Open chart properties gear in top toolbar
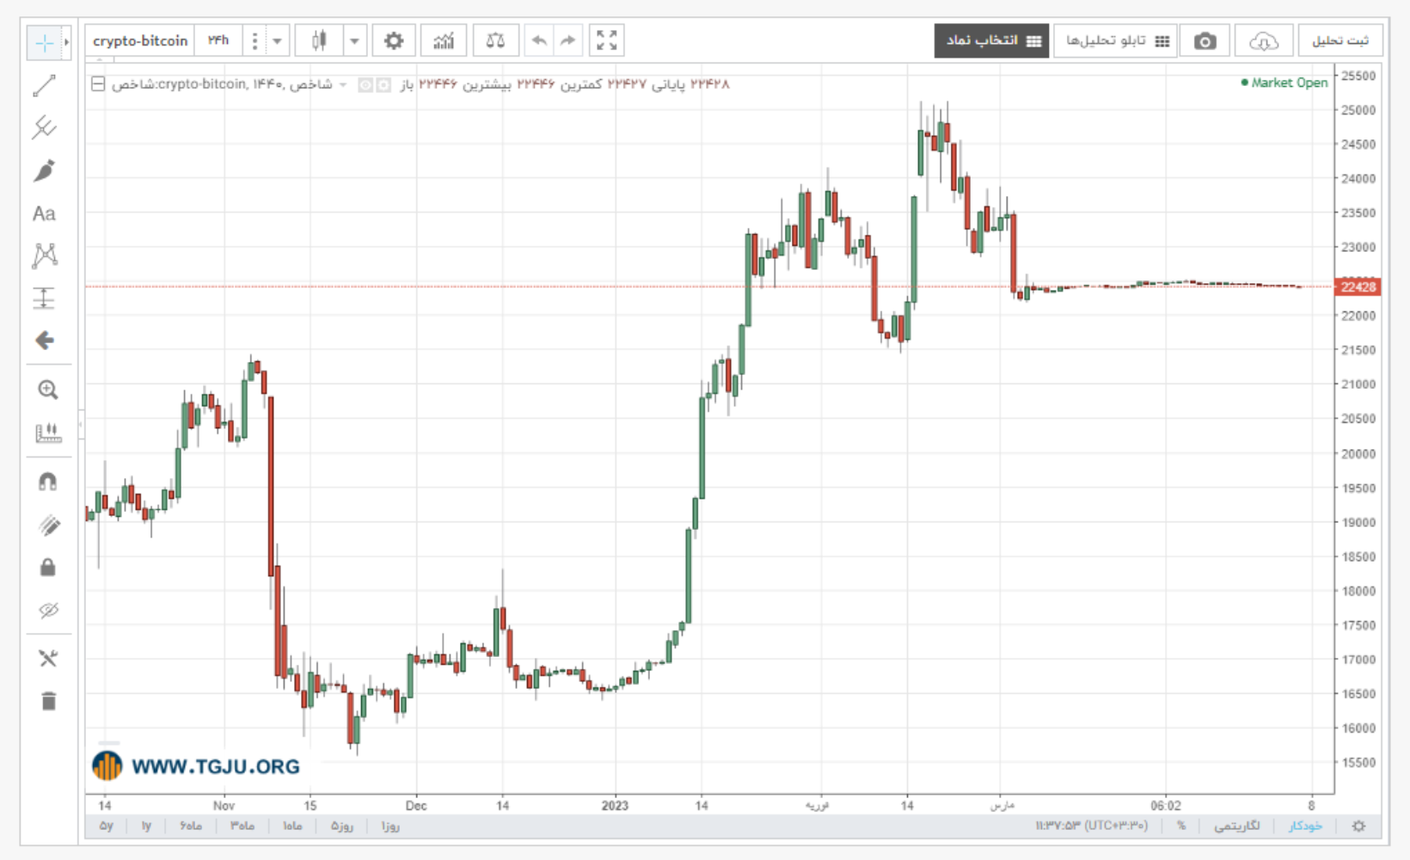Screen dimensions: 1410x860 click(x=394, y=40)
